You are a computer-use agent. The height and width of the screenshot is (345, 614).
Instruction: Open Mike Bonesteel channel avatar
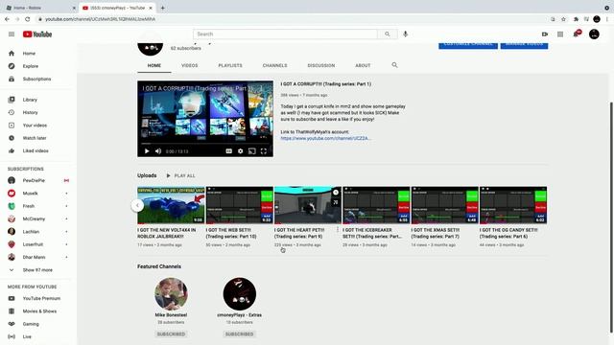coord(171,294)
